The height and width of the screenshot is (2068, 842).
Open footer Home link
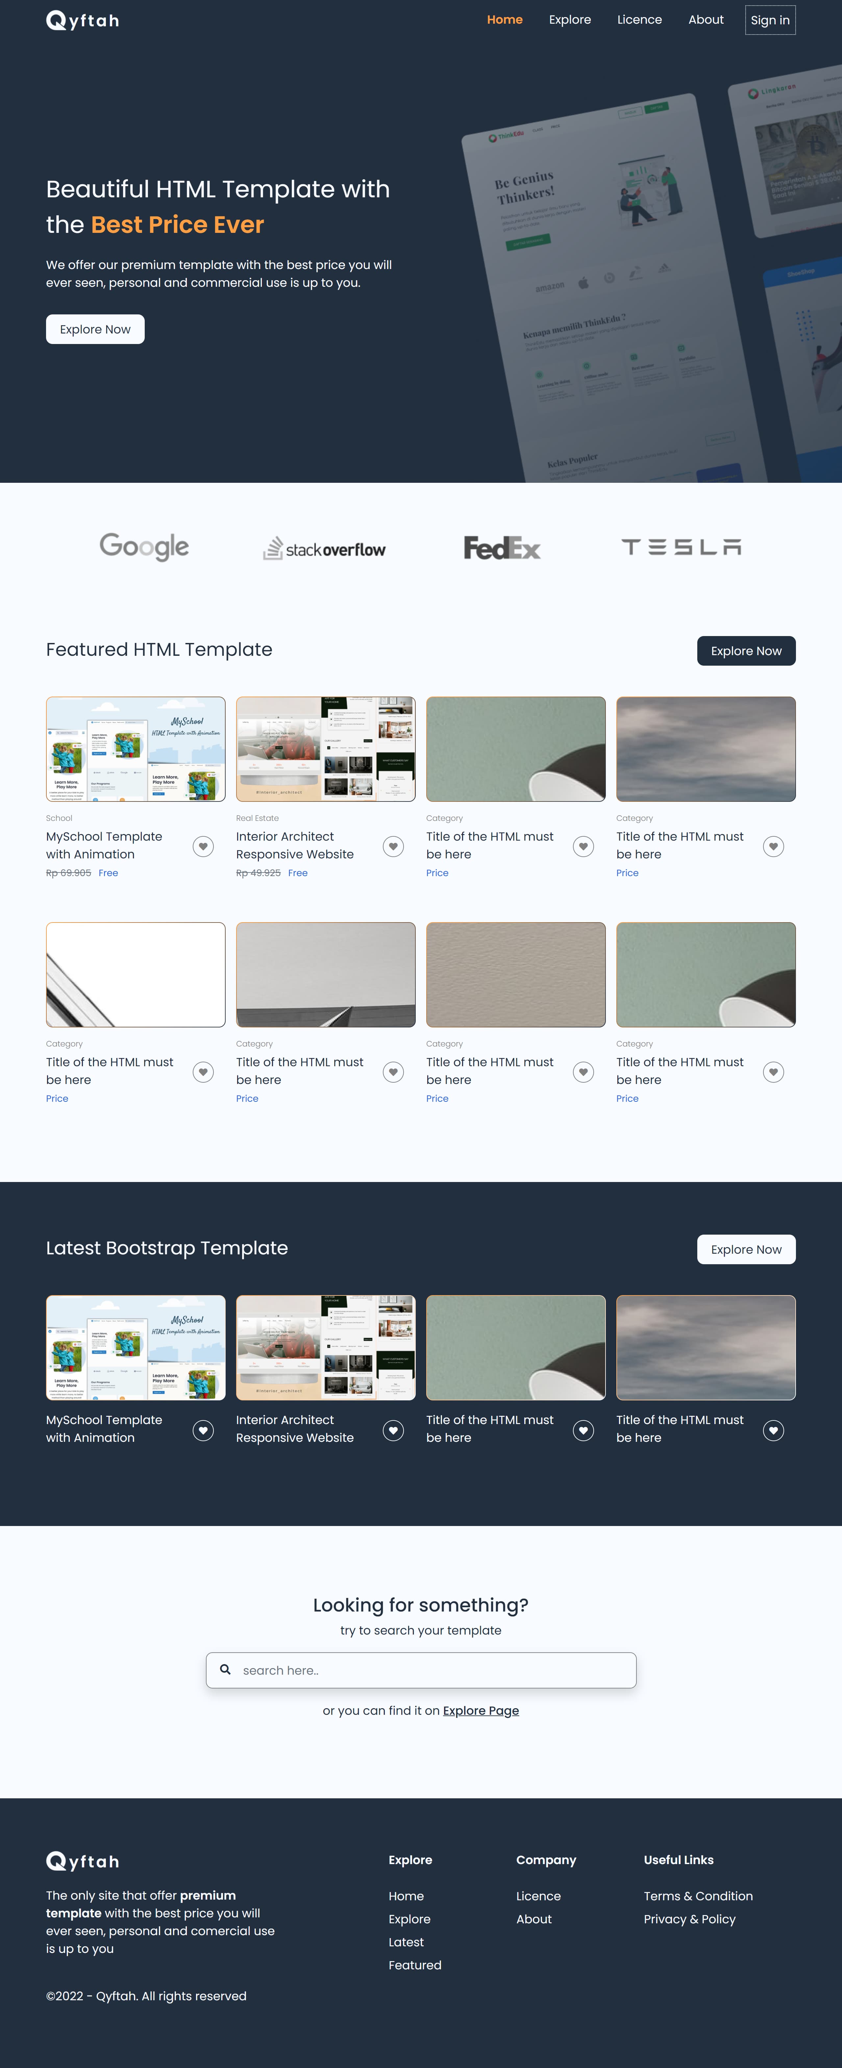pos(406,1896)
